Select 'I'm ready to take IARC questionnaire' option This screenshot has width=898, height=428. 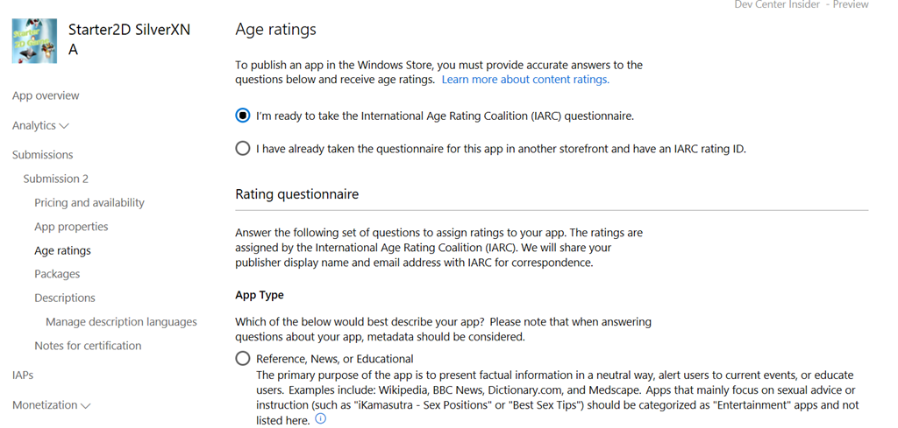(x=243, y=116)
